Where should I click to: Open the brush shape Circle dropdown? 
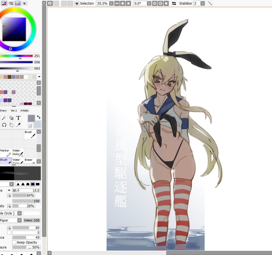pos(19,213)
